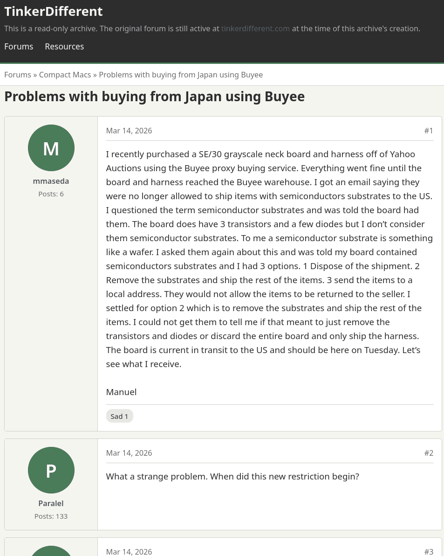
Task: Select the username mmaseda
Action: pyautogui.click(x=51, y=181)
